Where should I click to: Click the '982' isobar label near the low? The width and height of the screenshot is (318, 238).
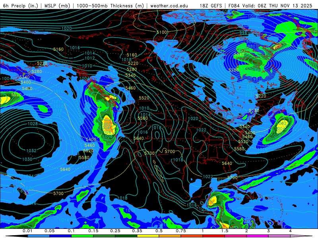[x=256, y=79]
